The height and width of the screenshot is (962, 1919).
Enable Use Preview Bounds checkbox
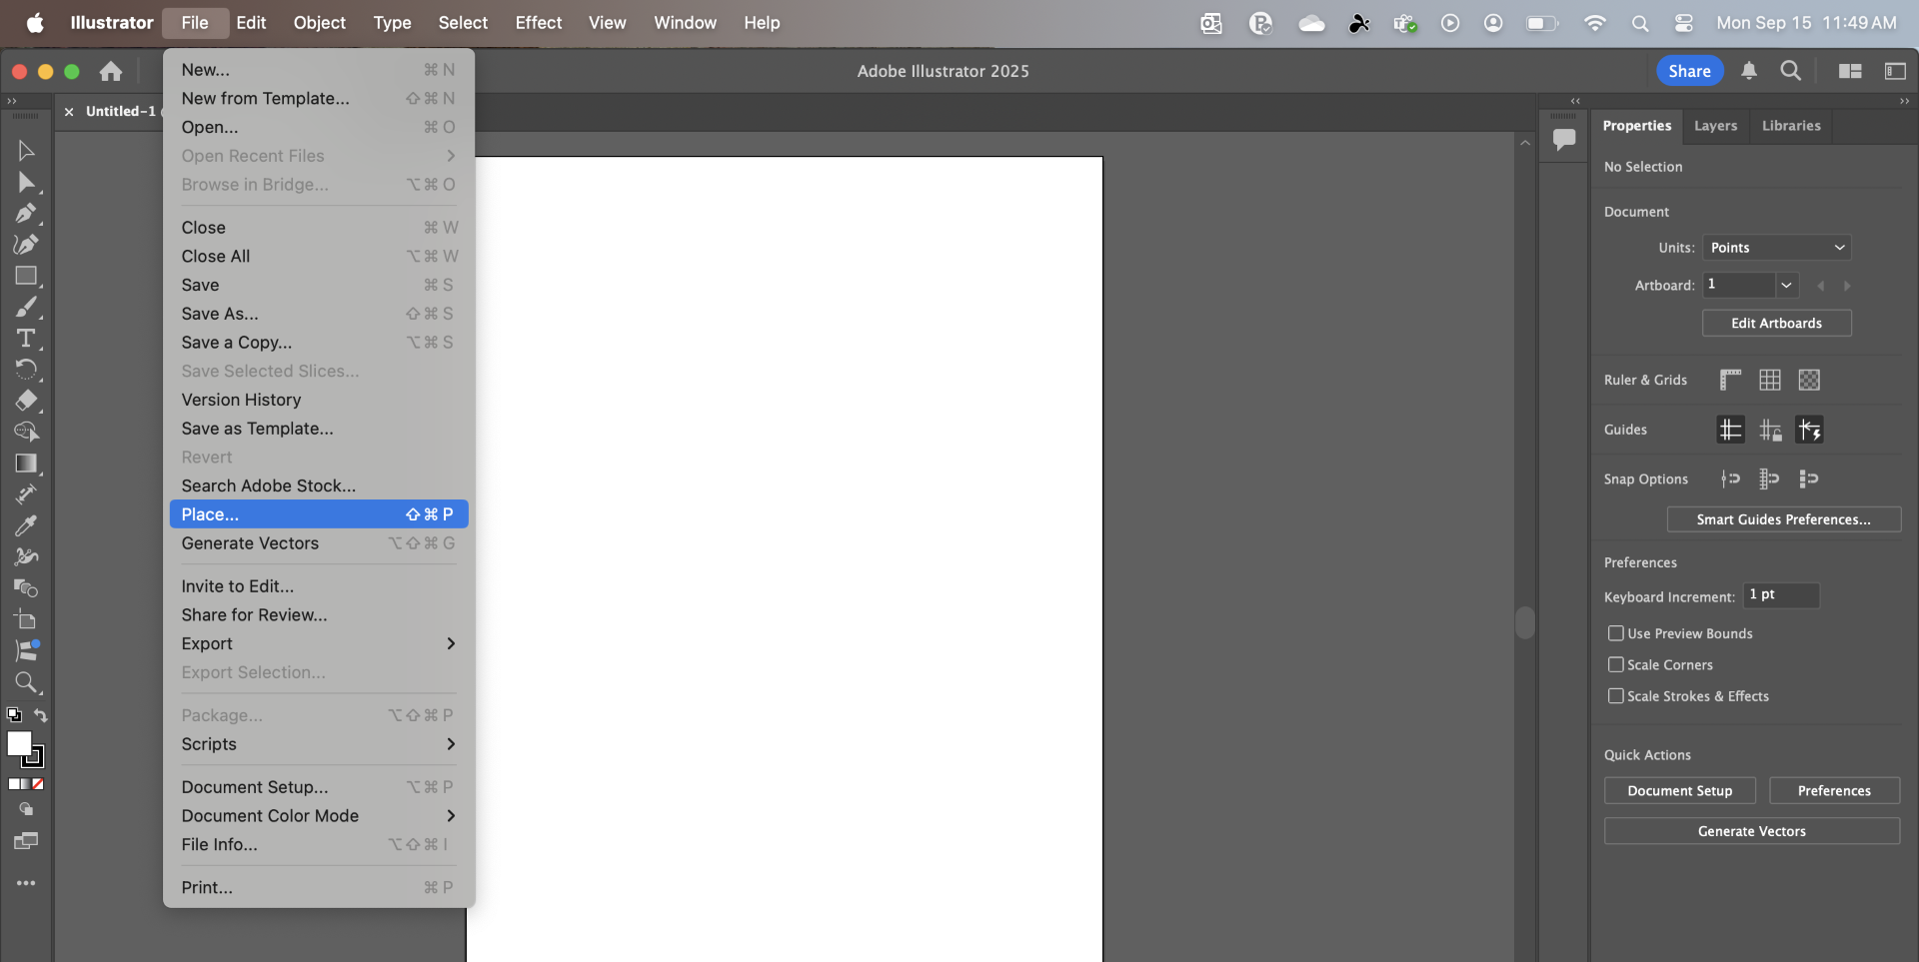coord(1615,633)
